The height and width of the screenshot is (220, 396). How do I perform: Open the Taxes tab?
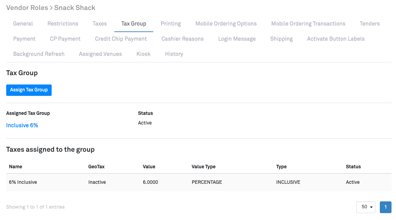pos(100,24)
